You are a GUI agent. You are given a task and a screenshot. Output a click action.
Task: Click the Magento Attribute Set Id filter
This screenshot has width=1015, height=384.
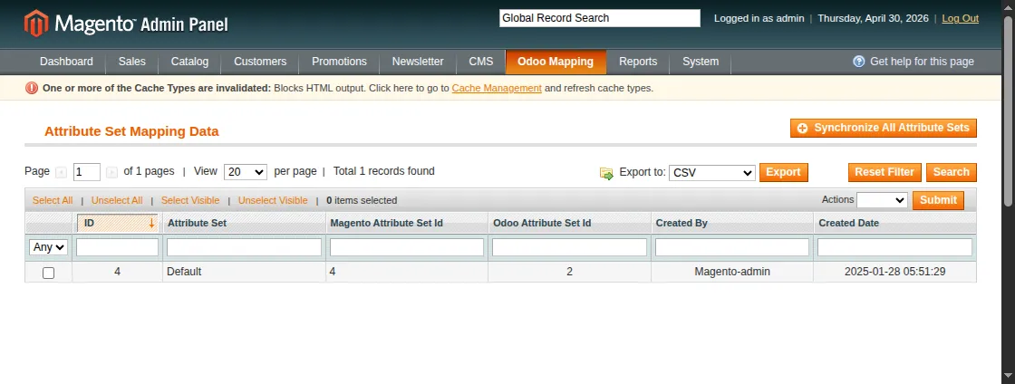(x=407, y=247)
